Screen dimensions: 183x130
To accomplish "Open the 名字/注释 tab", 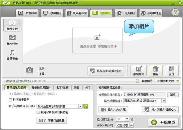I will pyautogui.click(x=62, y=87).
